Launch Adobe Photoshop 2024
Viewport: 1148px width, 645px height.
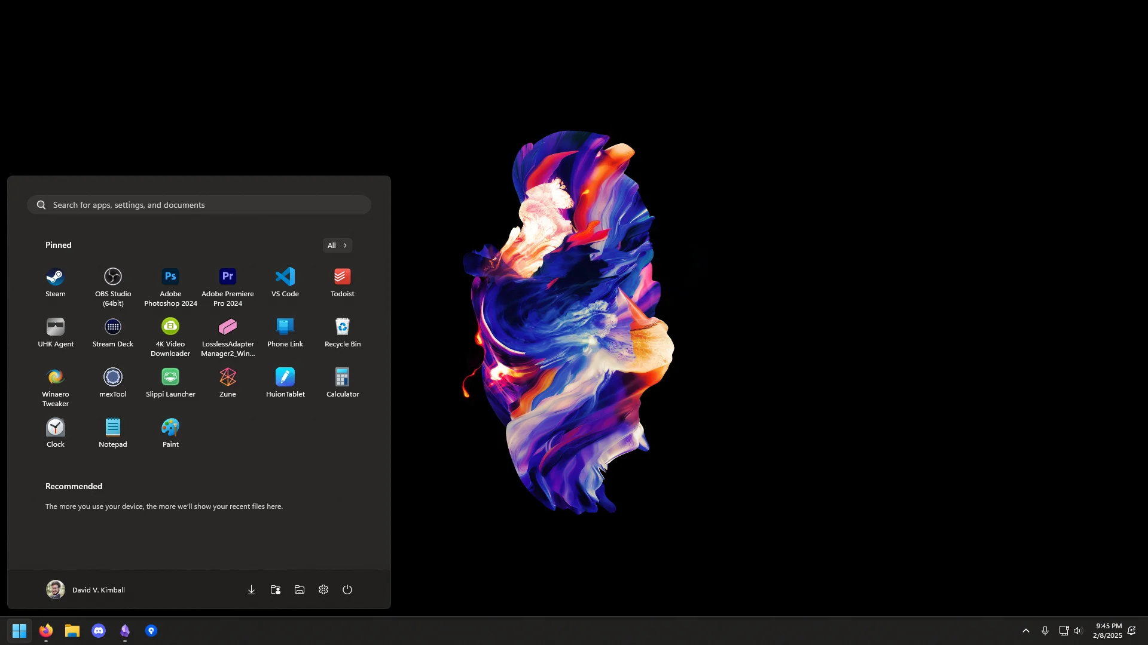170,282
